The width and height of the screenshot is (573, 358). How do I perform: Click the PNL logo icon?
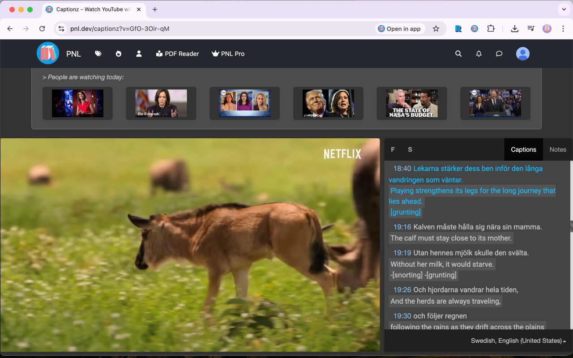(x=48, y=53)
